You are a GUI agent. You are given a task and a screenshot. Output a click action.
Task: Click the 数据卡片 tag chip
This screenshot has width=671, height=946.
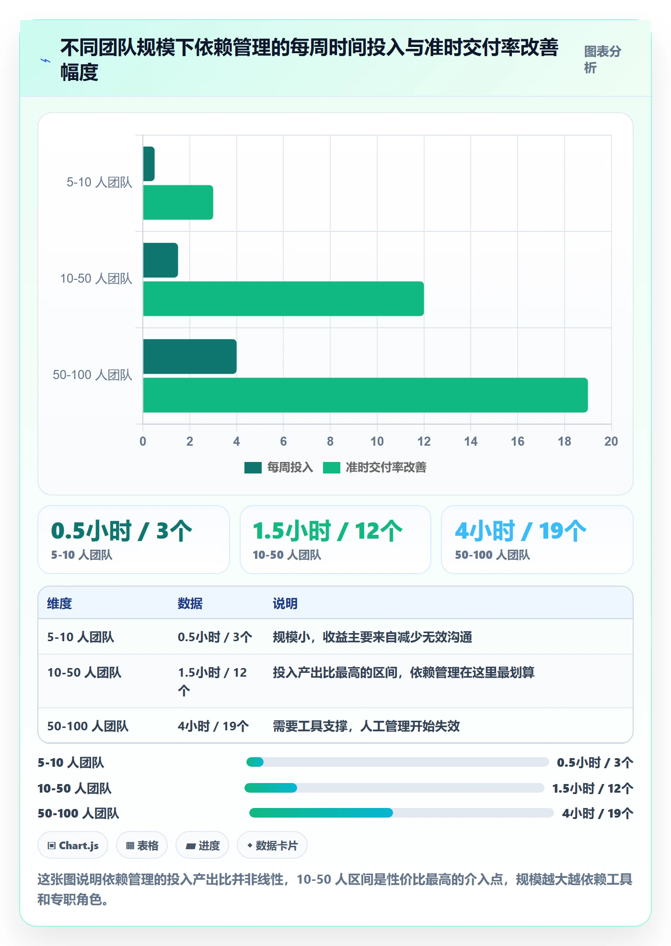272,845
